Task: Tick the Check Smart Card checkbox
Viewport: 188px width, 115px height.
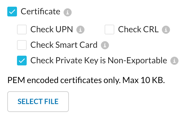Action: click(22, 45)
